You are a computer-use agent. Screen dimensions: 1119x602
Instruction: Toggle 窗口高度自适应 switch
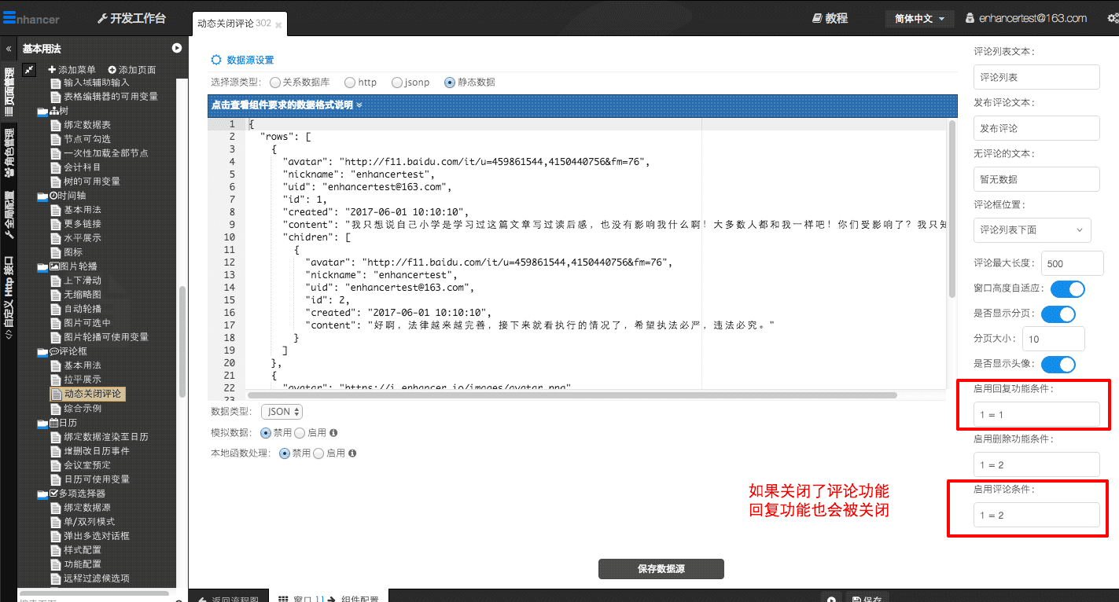coord(1067,288)
